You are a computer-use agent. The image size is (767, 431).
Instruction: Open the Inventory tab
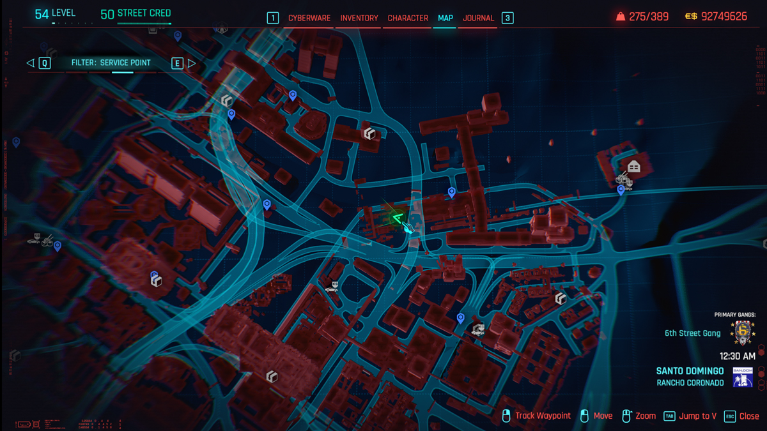tap(359, 18)
